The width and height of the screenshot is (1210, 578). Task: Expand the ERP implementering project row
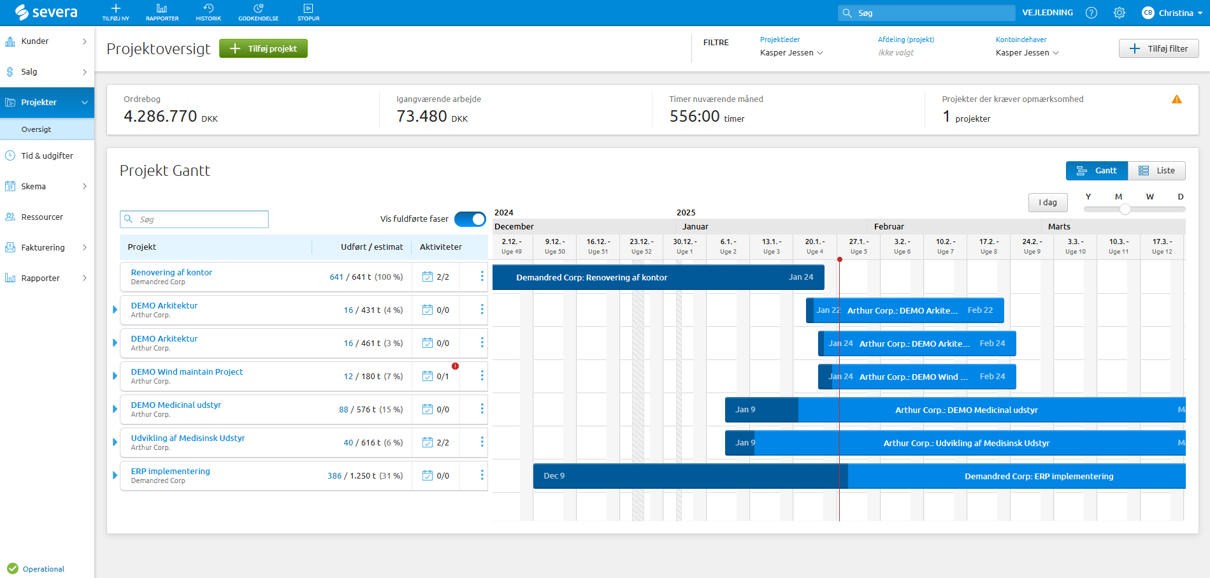coord(115,475)
